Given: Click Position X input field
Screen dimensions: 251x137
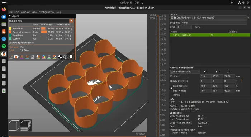Looking at the screenshot, I should tap(206, 76).
